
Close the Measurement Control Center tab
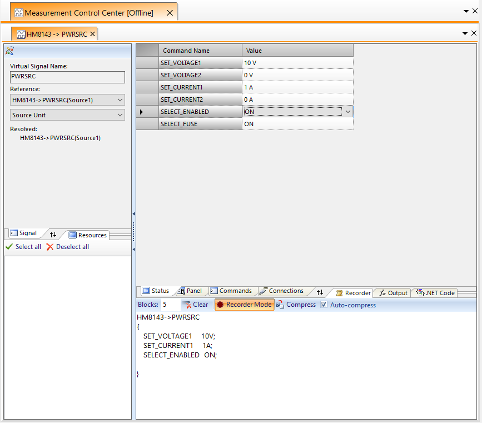tap(170, 13)
